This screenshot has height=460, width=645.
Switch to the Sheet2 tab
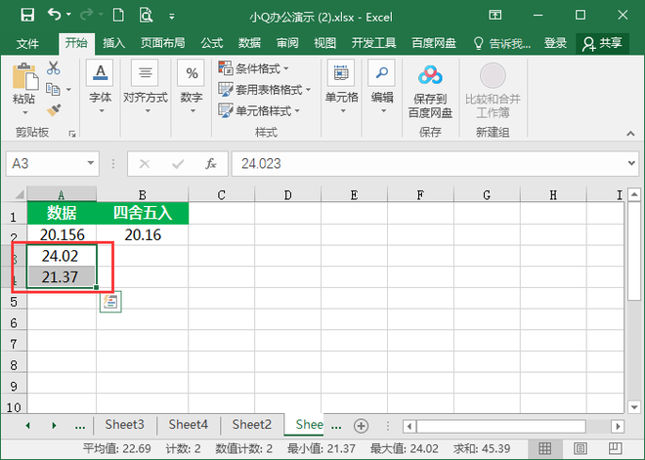pos(252,424)
